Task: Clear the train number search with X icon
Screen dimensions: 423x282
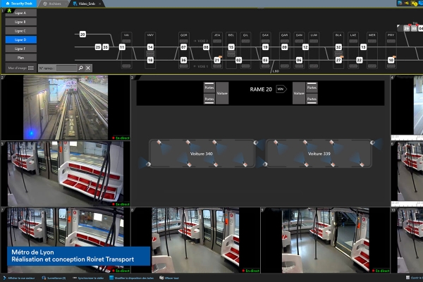Action: point(88,68)
